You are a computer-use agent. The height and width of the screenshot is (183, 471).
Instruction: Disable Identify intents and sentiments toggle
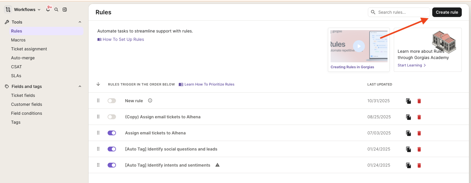[112, 165]
